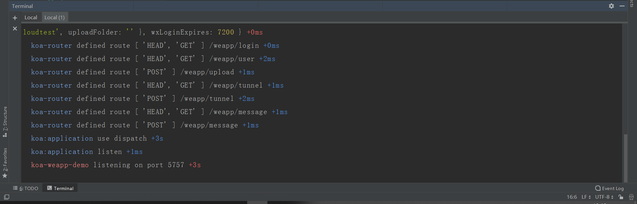The width and height of the screenshot is (637, 204).
Task: Open the 6: TODO tool window
Action: point(26,188)
